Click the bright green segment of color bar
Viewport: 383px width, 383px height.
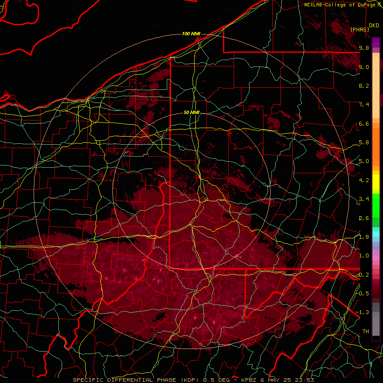tap(376, 206)
